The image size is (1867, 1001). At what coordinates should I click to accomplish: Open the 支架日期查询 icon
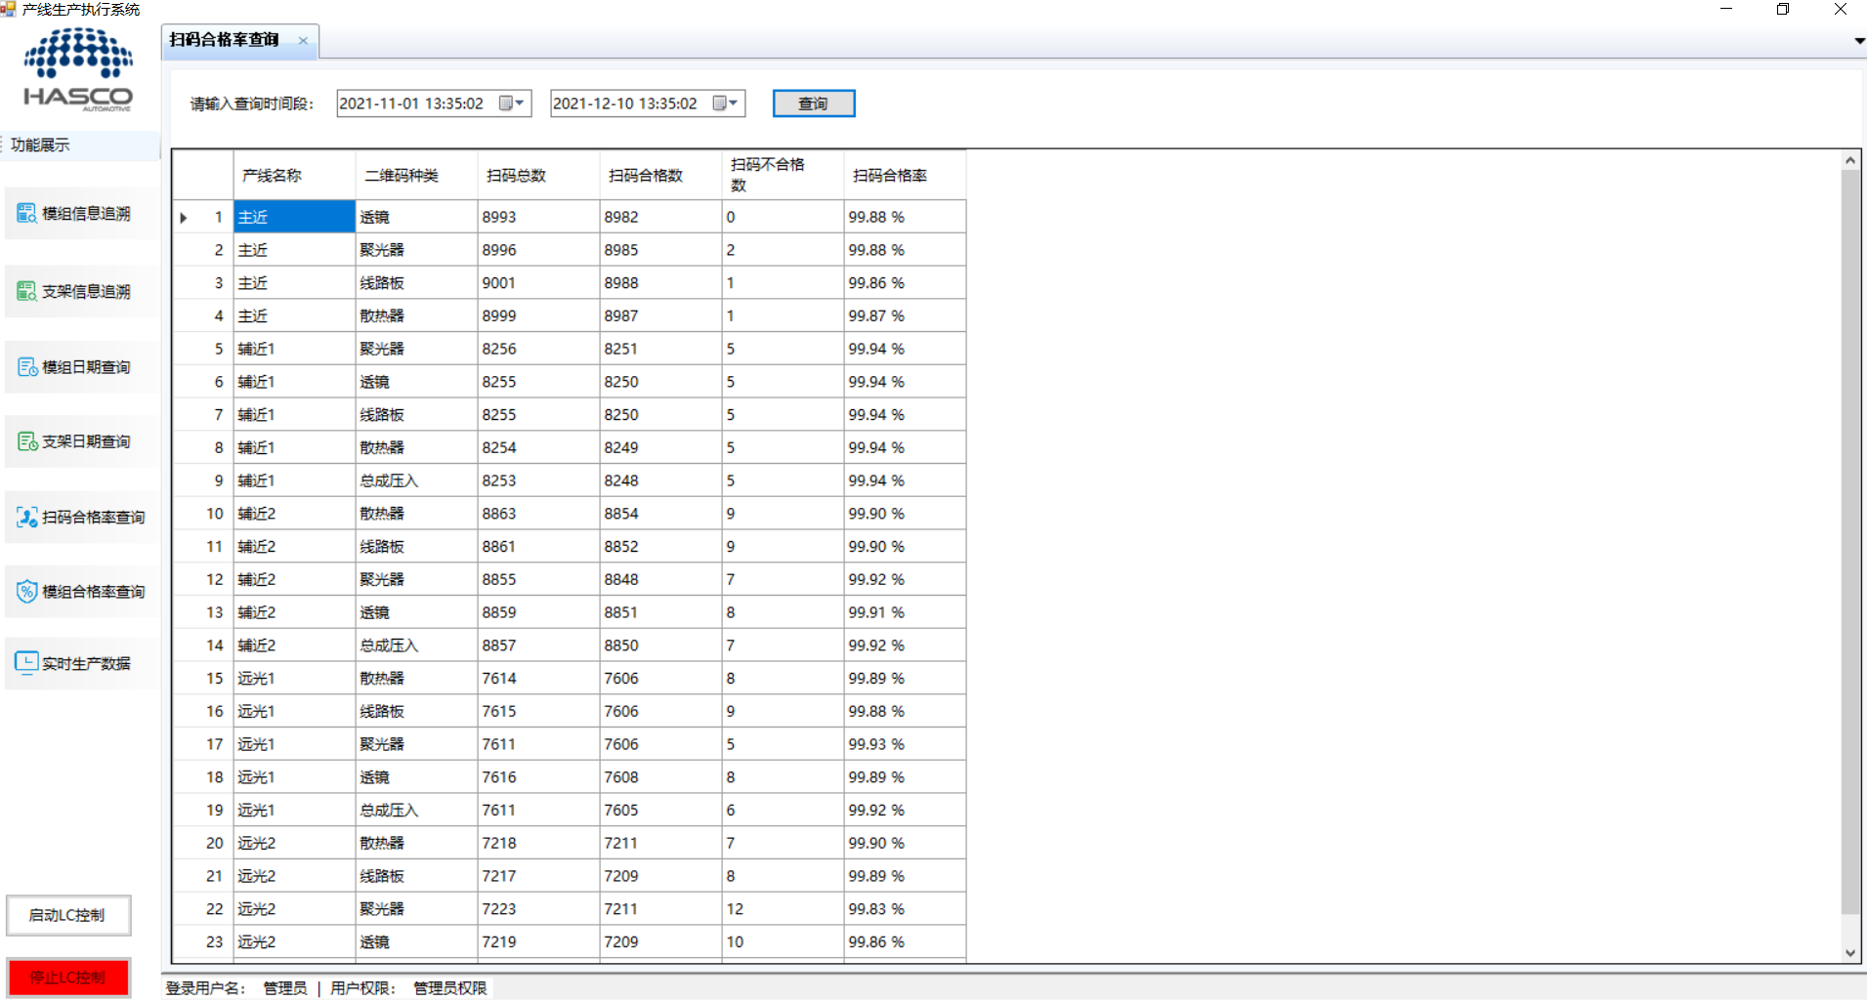26,441
